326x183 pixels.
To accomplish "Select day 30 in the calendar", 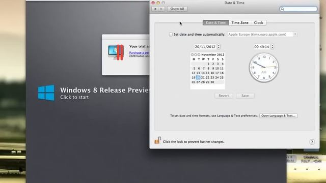I will (x=212, y=82).
